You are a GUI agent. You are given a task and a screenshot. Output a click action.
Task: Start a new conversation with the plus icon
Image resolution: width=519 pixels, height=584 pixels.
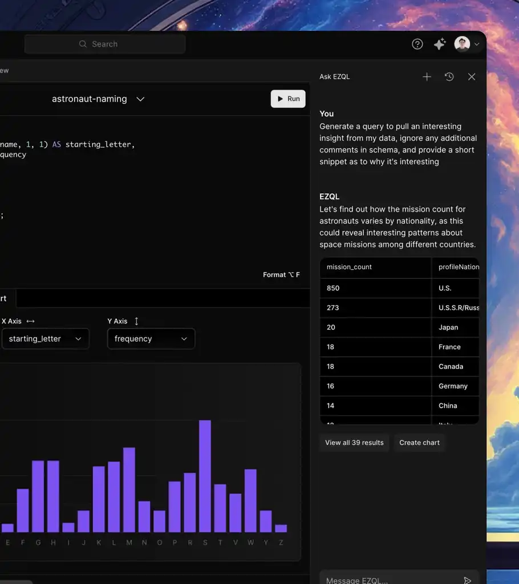tap(427, 76)
